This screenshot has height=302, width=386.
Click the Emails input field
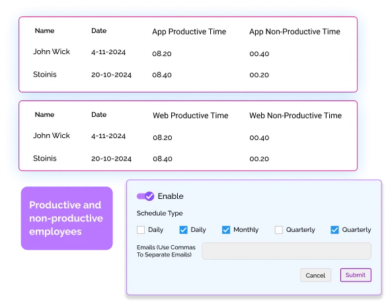click(287, 251)
